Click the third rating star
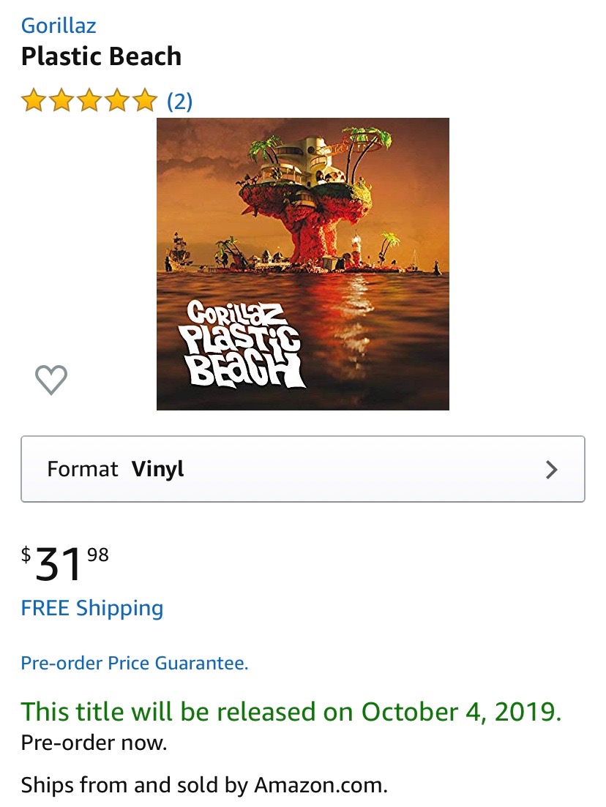 [x=89, y=100]
